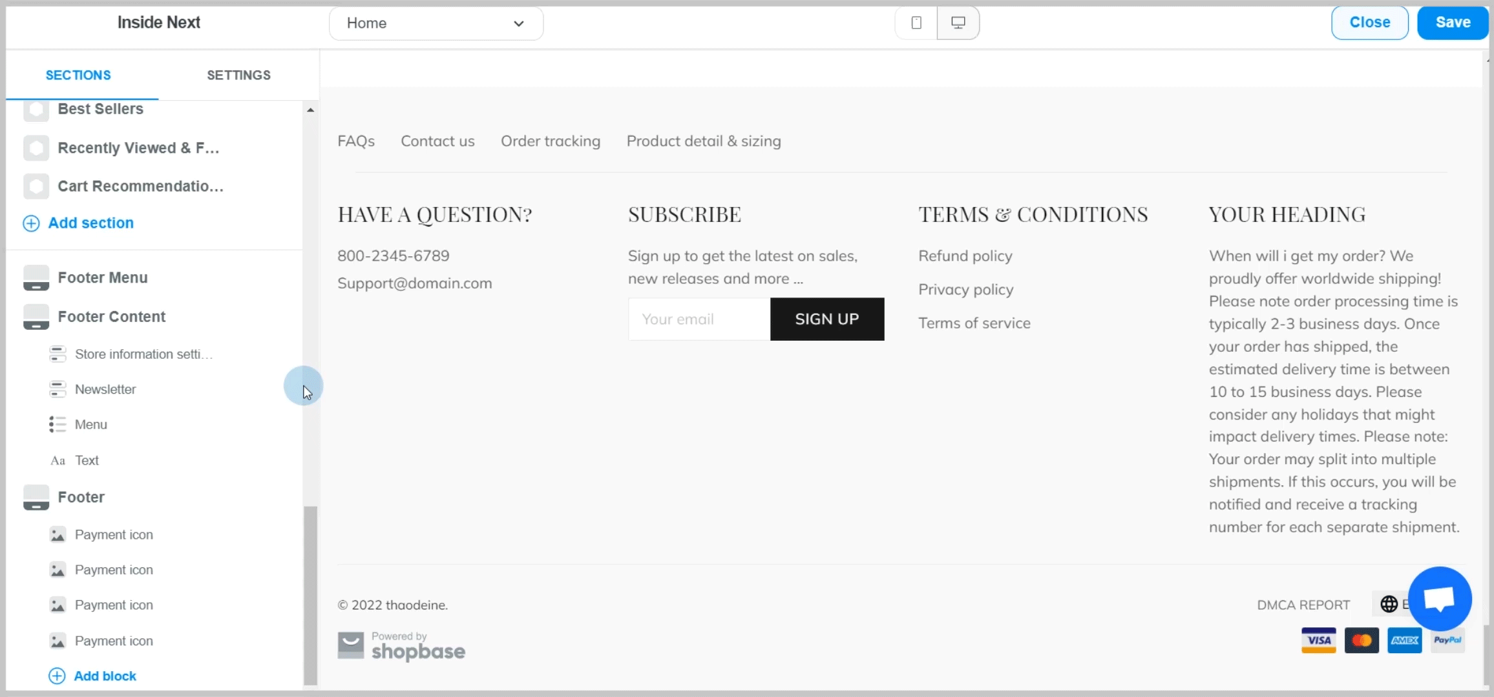Open the Footer section
Image resolution: width=1494 pixels, height=697 pixels.
[x=81, y=497]
